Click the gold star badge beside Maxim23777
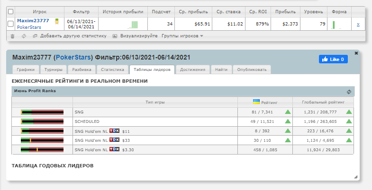The width and height of the screenshot is (372, 190). click(x=57, y=22)
